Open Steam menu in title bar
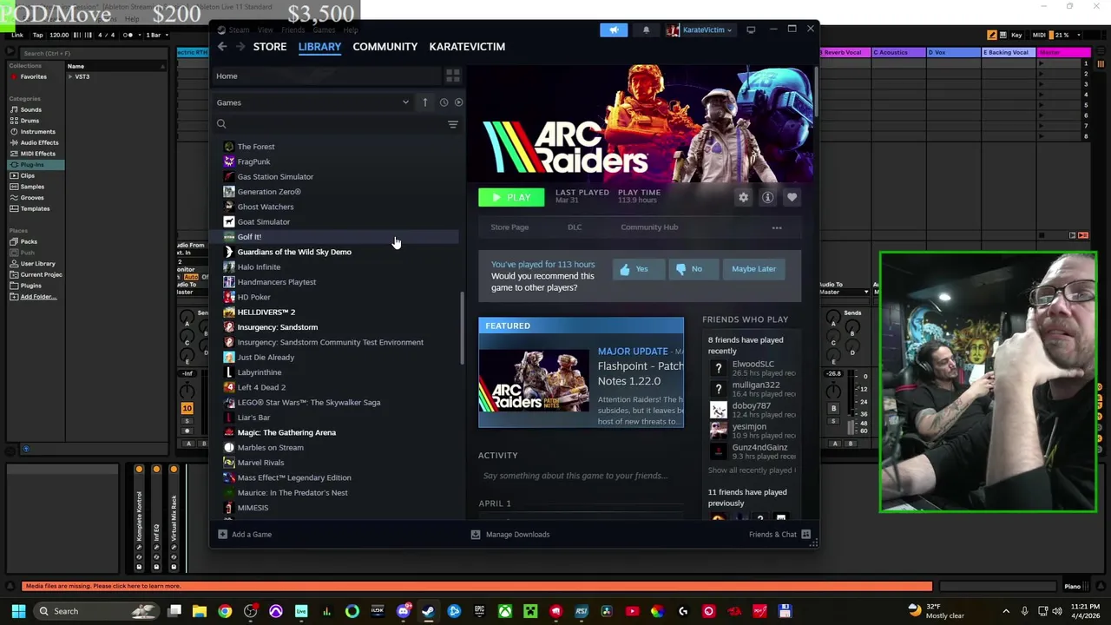The height and width of the screenshot is (625, 1111). pos(239,30)
